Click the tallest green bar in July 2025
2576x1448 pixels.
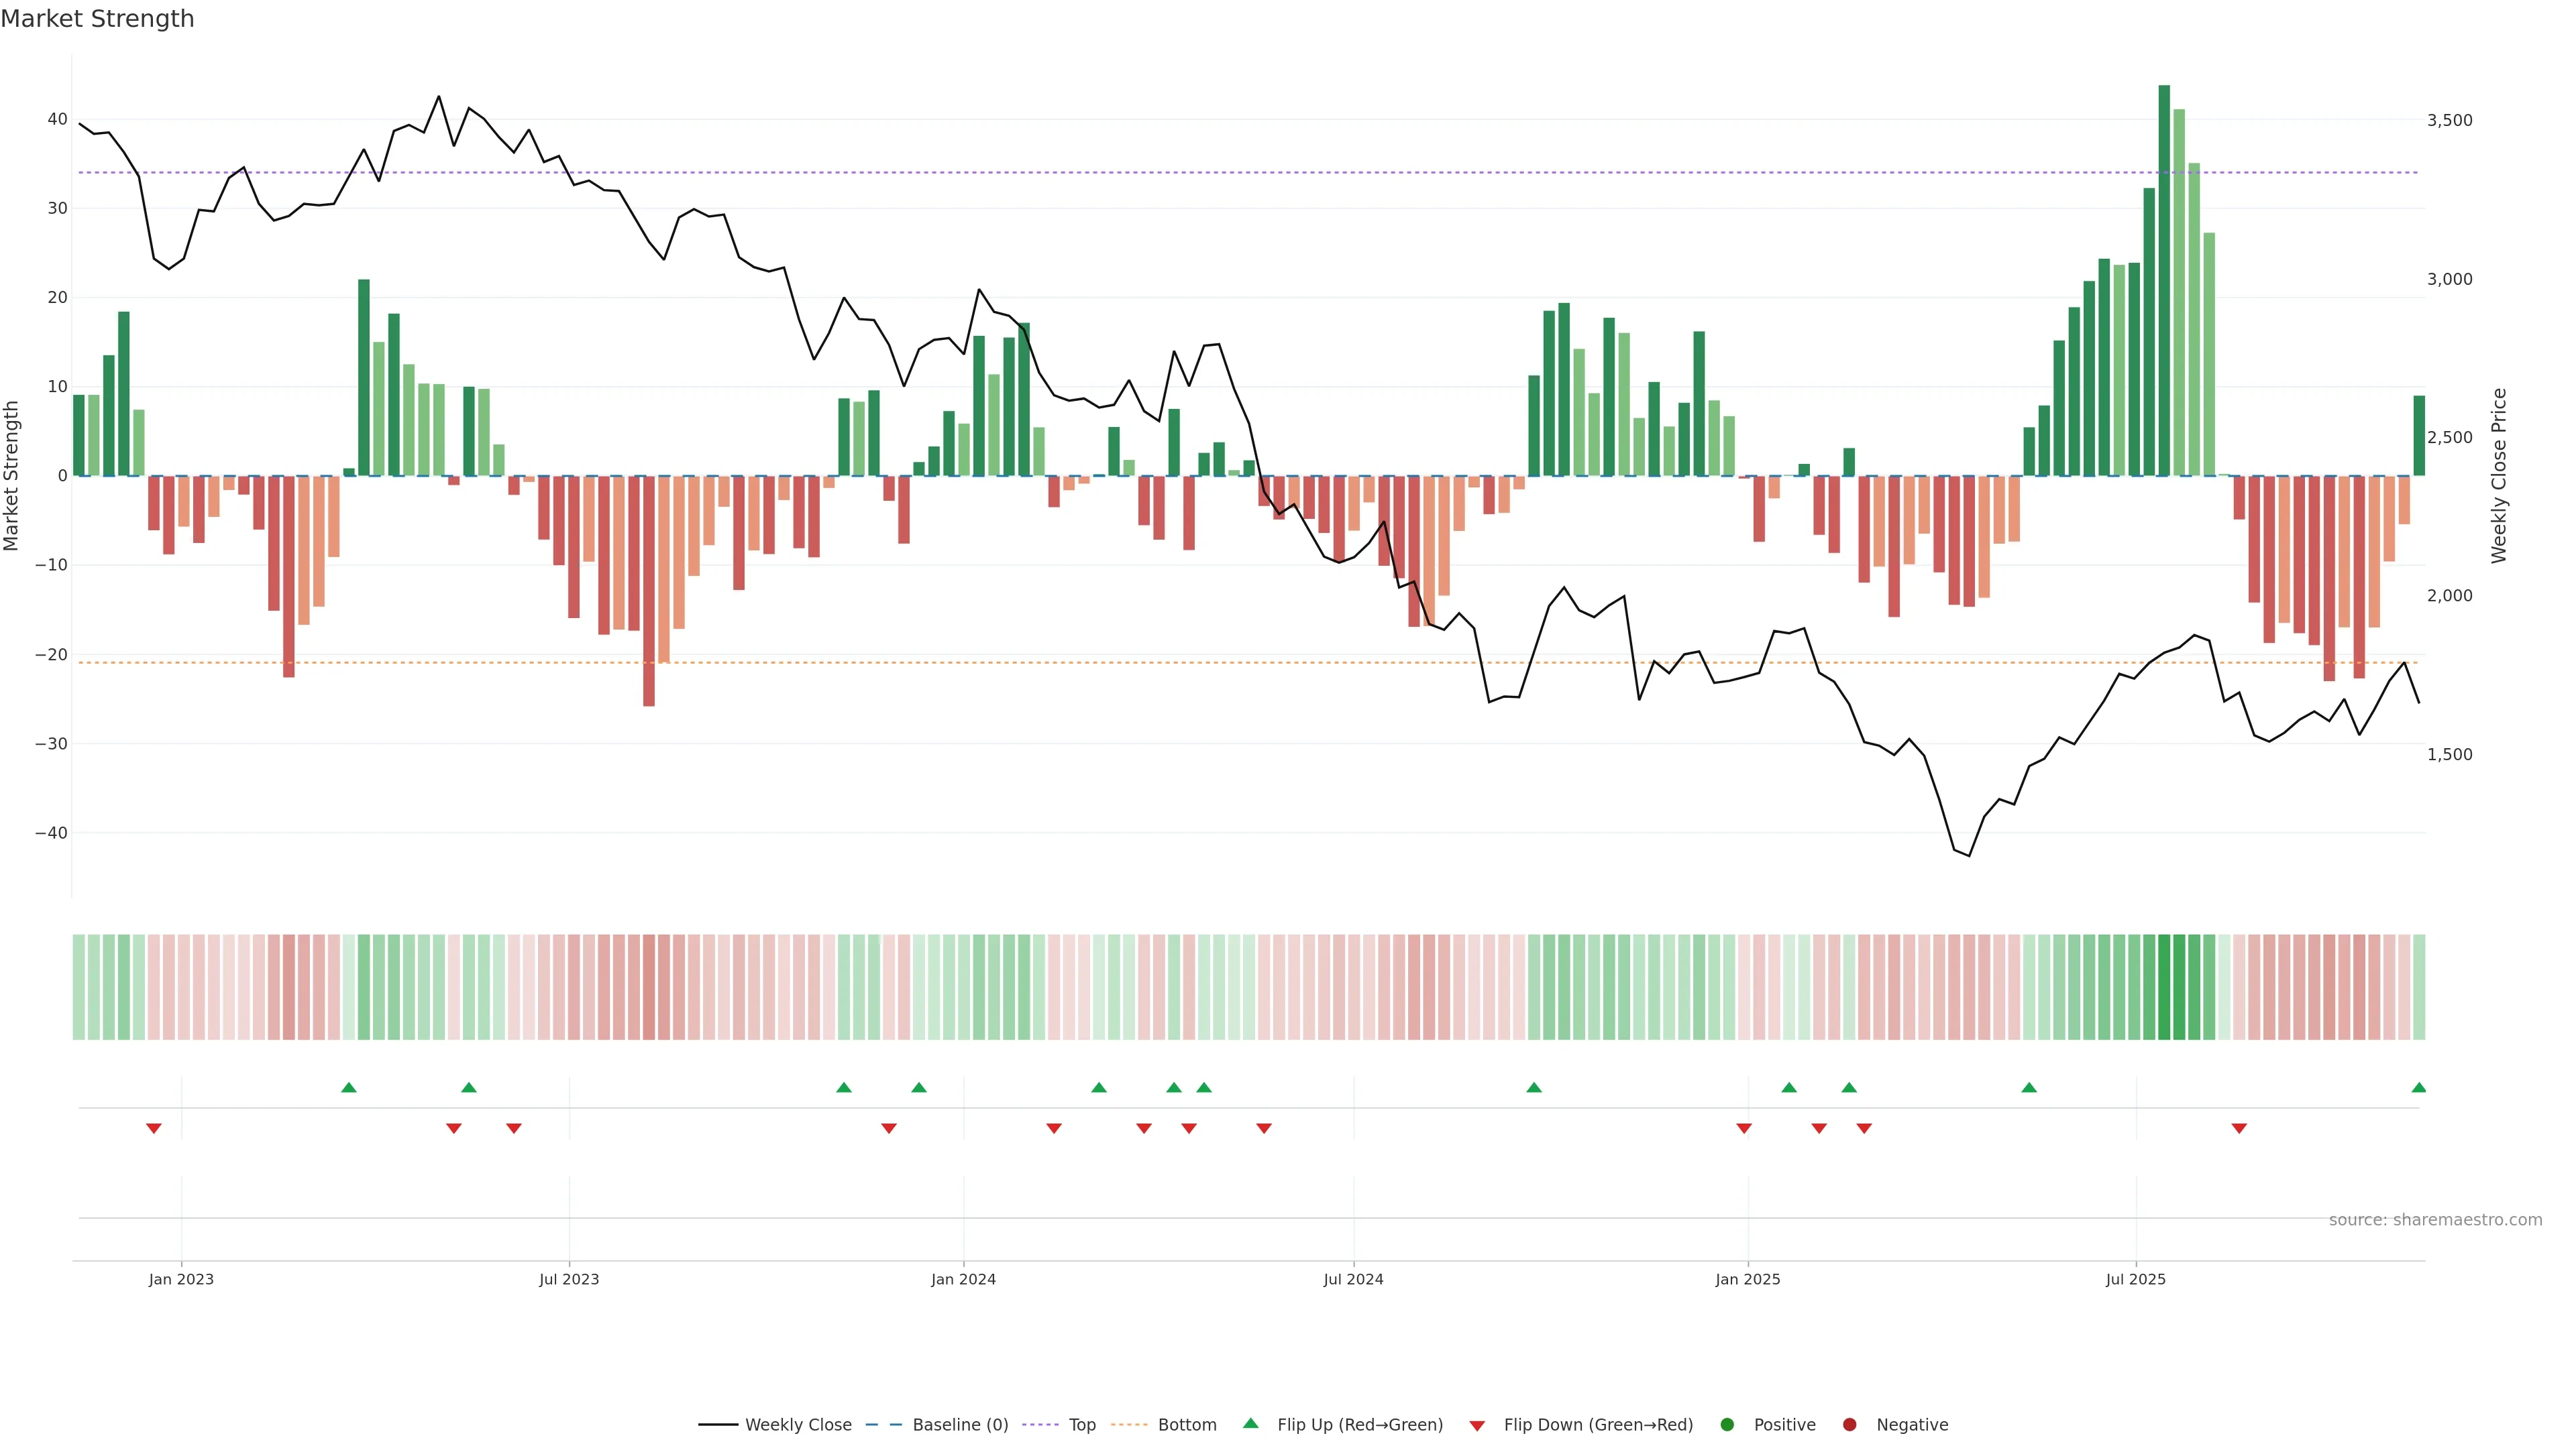[x=2164, y=280]
